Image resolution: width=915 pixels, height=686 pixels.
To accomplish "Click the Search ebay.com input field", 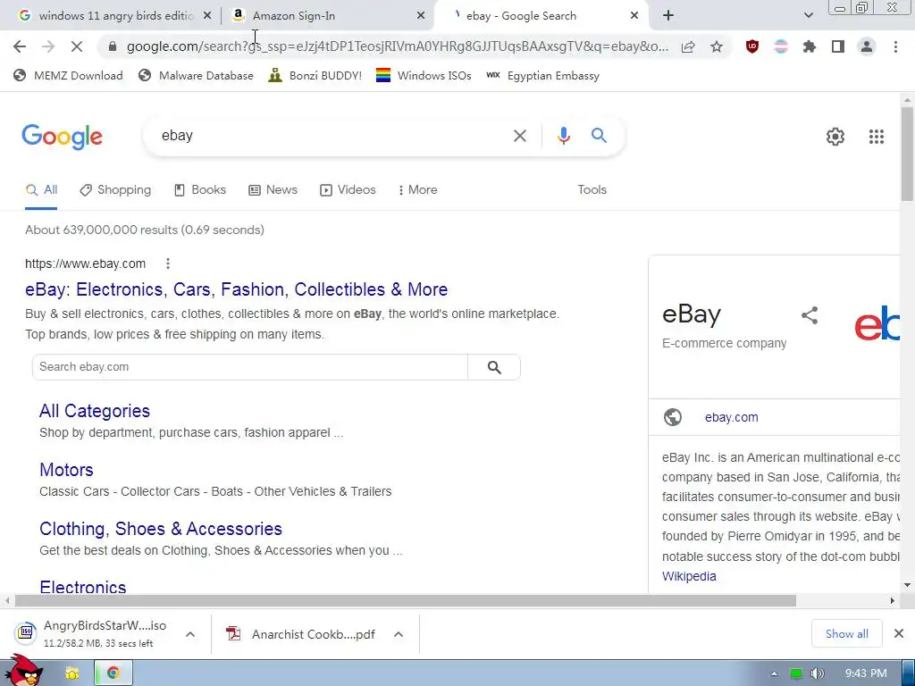I will coord(250,367).
